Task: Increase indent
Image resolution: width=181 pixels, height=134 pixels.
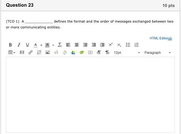Action: (102, 45)
